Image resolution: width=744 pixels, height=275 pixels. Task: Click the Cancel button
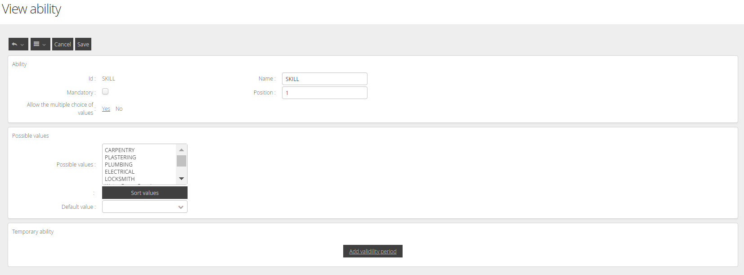63,44
